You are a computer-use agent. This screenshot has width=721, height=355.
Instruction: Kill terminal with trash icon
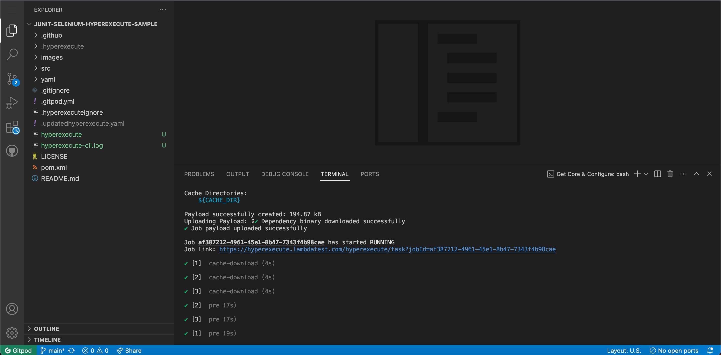pos(670,174)
